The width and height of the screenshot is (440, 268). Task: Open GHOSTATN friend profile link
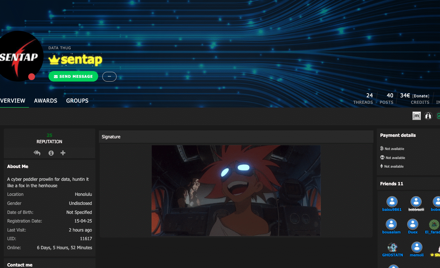point(392,255)
